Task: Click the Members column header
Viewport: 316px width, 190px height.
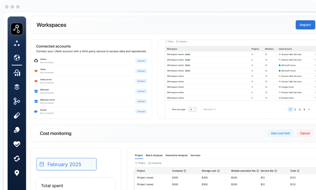Action: 269,49
